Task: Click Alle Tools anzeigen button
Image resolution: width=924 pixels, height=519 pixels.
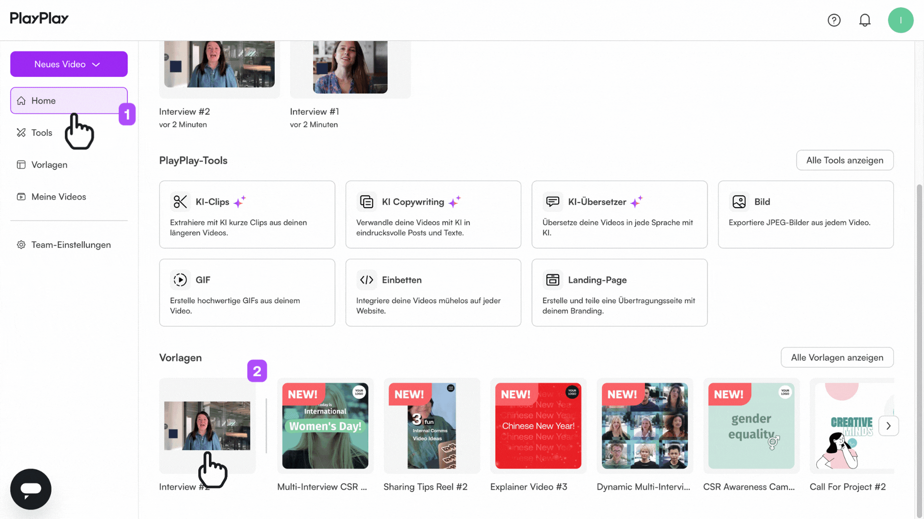Action: tap(845, 160)
